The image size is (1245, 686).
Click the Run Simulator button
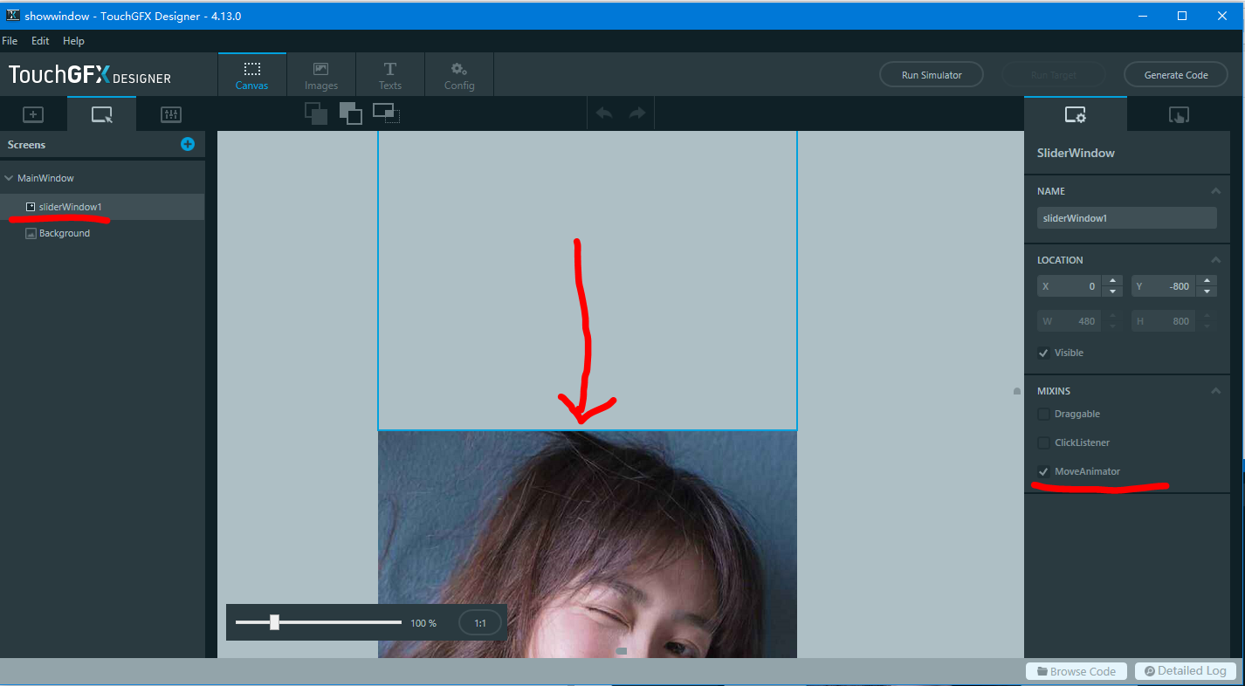pyautogui.click(x=931, y=74)
